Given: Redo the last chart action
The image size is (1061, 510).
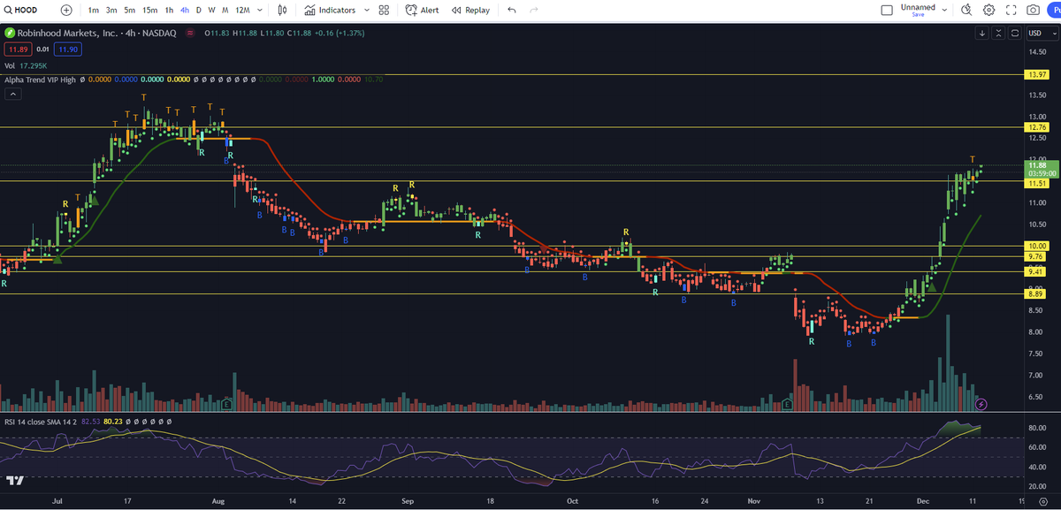Looking at the screenshot, I should pos(533,11).
